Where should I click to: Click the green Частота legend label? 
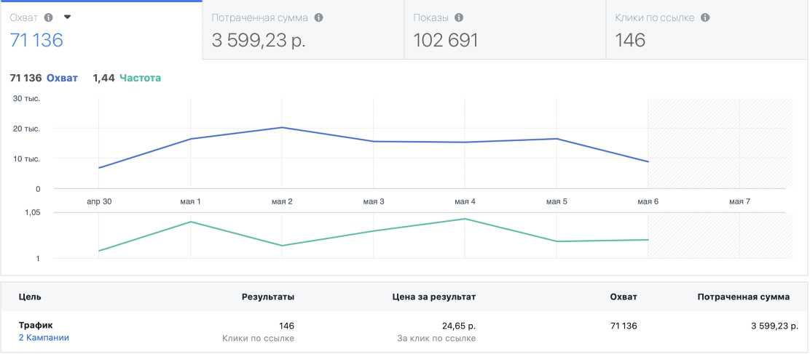coord(140,78)
